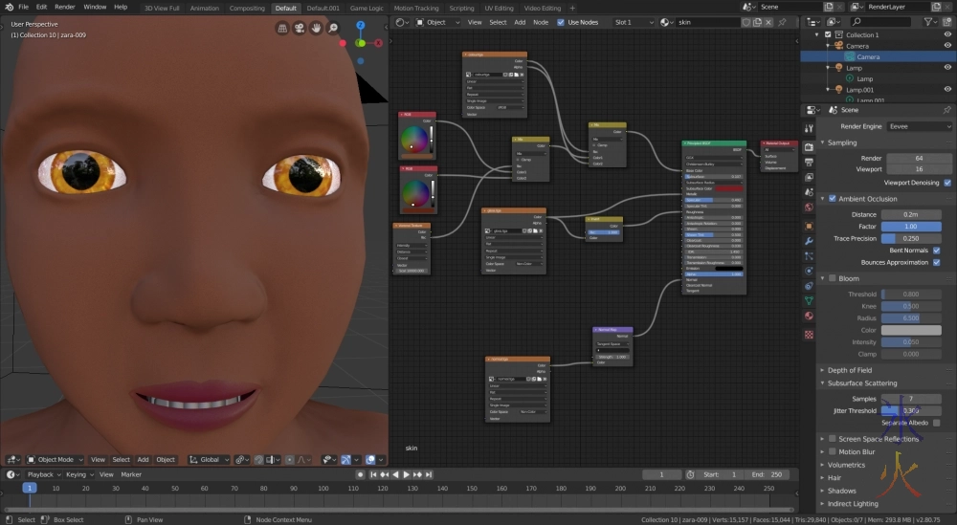Disable the Ambient Occlusion checkbox
957x525 pixels.
tap(832, 199)
